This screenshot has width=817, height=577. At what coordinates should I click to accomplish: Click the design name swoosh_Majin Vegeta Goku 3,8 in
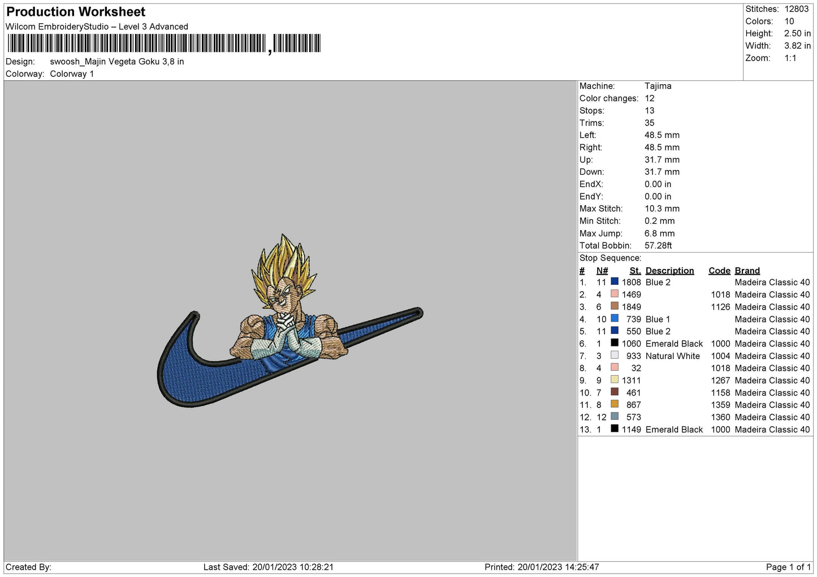[117, 62]
